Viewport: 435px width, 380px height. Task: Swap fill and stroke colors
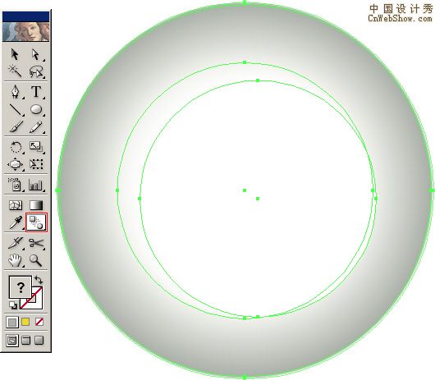(x=39, y=280)
